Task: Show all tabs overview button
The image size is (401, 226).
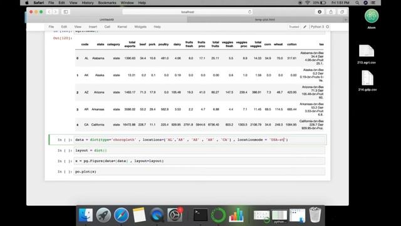Action: (x=342, y=12)
